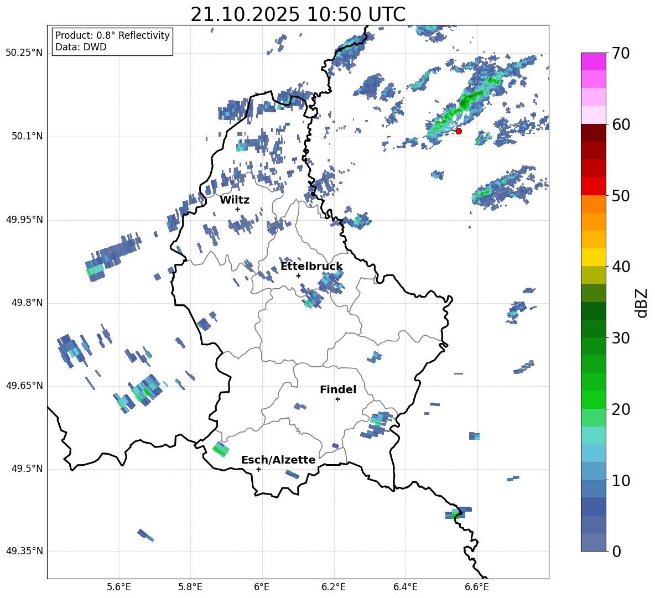The image size is (655, 598).
Task: Click the 6.6°E longitude label
Action: pyautogui.click(x=477, y=587)
